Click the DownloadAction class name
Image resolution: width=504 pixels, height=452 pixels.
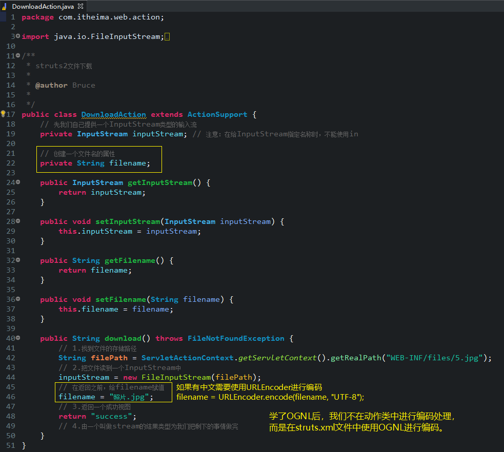(113, 115)
